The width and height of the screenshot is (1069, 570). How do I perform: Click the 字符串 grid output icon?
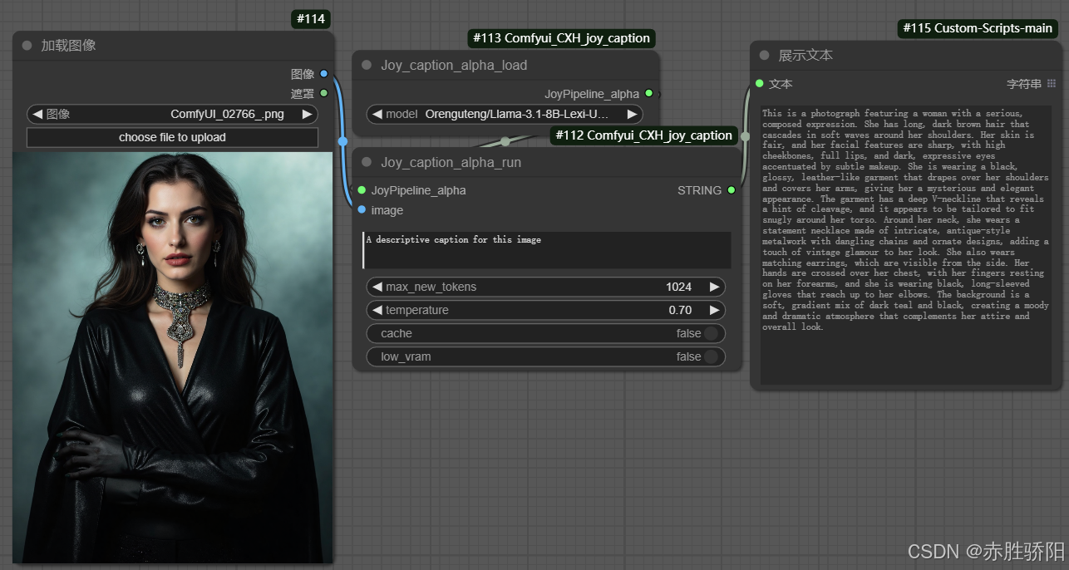pyautogui.click(x=1052, y=84)
